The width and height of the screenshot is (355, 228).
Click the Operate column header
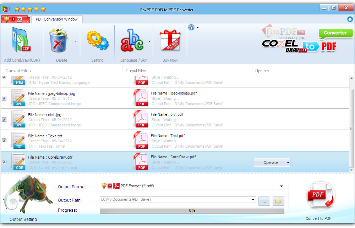pyautogui.click(x=262, y=71)
